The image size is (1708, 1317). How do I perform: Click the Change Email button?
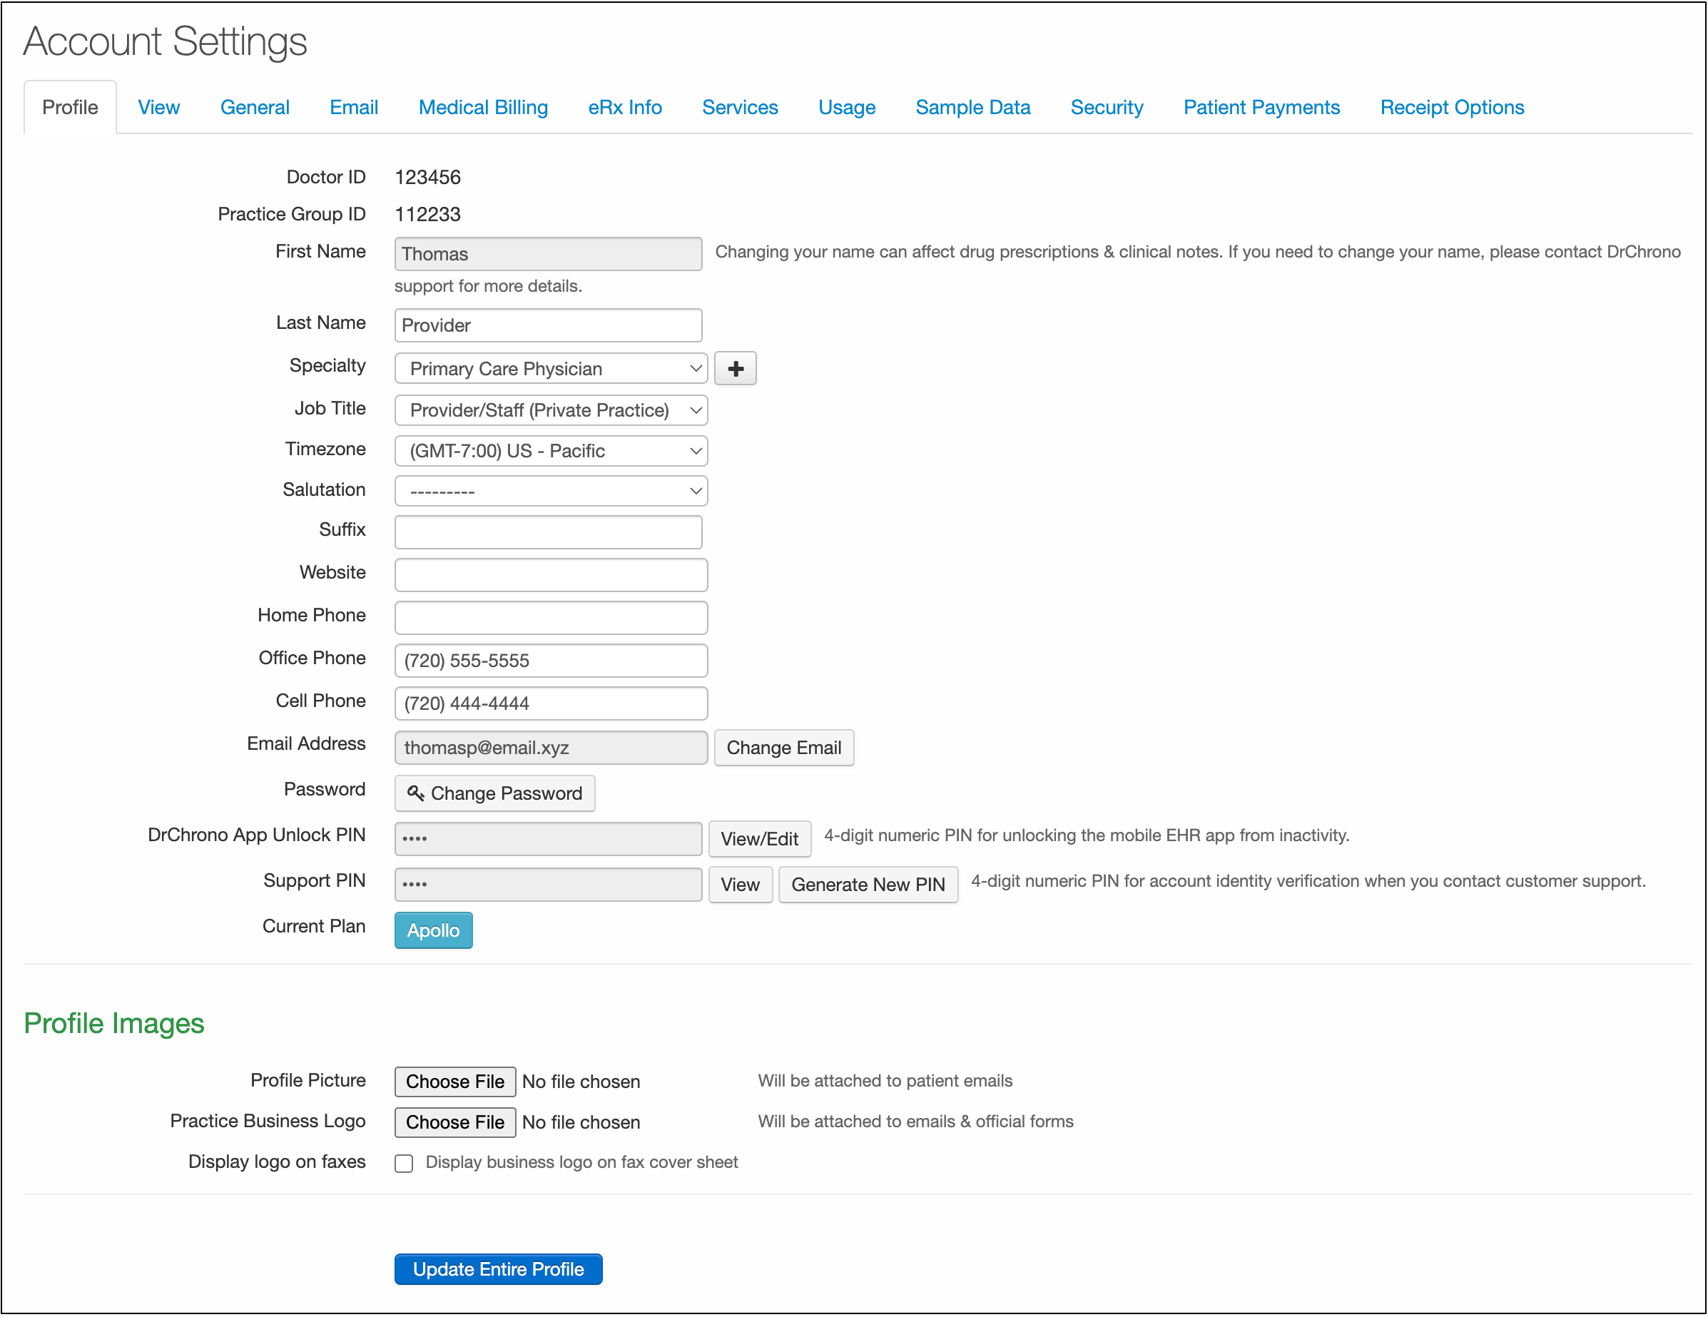pyautogui.click(x=783, y=748)
